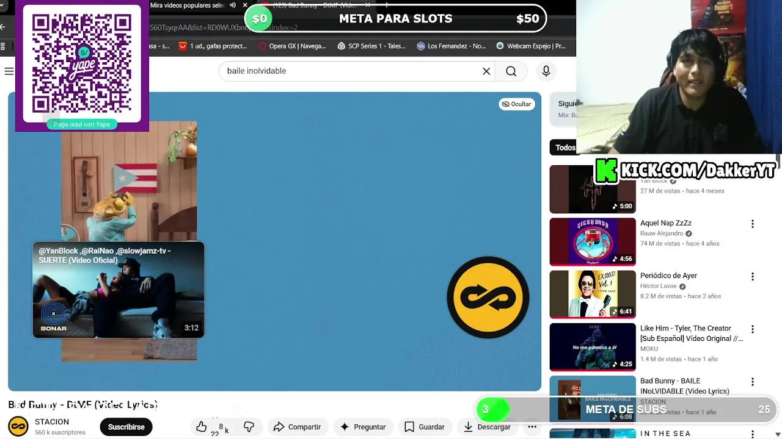Viewport: 782px width, 439px height.
Task: Click the 'Like Him - Tyler, The Creator' title
Action: coord(692,333)
